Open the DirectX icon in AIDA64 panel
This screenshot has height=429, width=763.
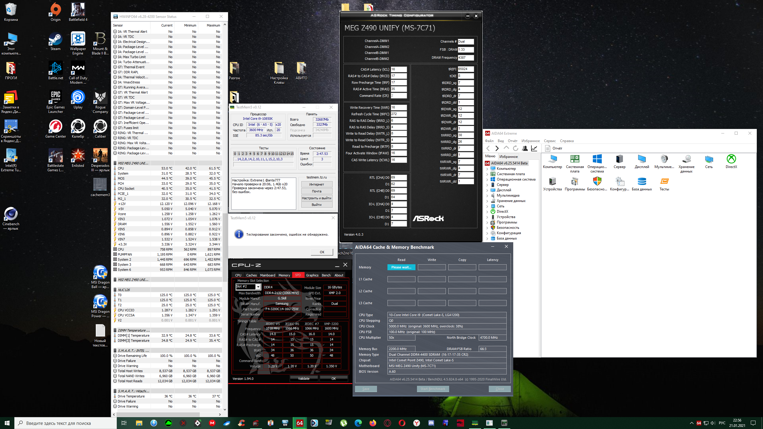731,159
